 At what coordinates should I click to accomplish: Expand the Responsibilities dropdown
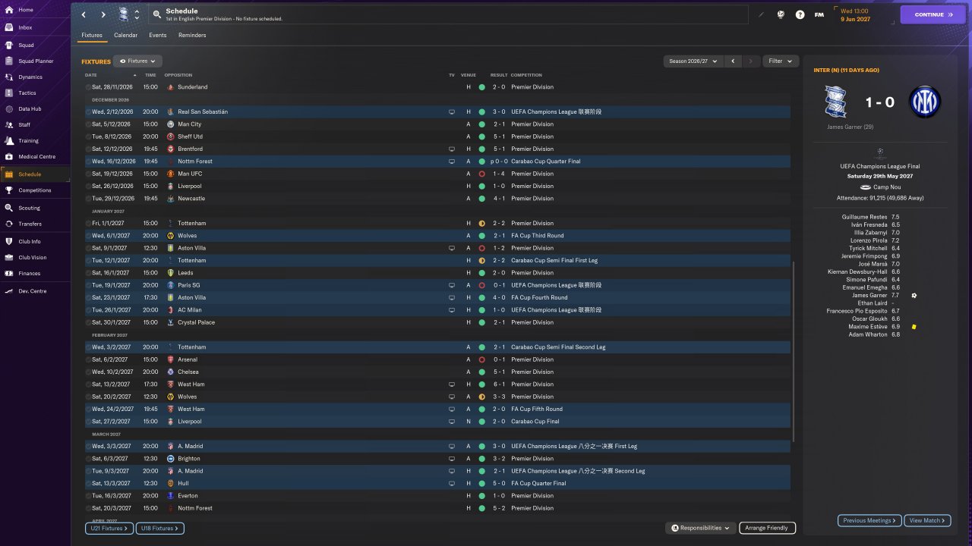701,528
